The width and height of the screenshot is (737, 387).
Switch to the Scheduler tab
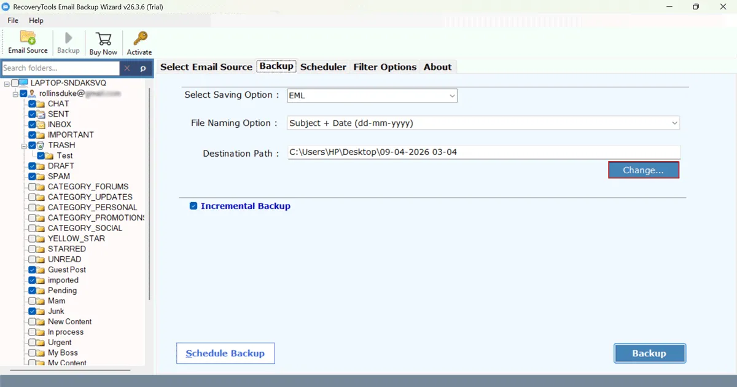(x=323, y=67)
